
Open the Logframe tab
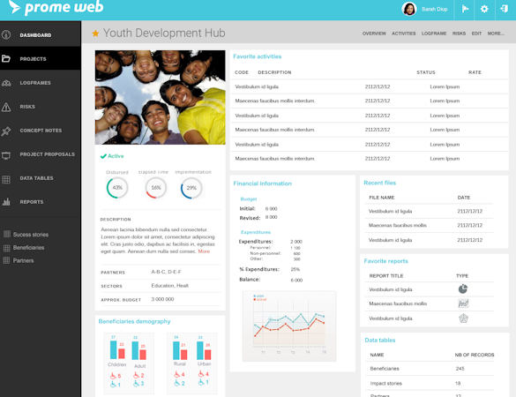pyautogui.click(x=434, y=34)
